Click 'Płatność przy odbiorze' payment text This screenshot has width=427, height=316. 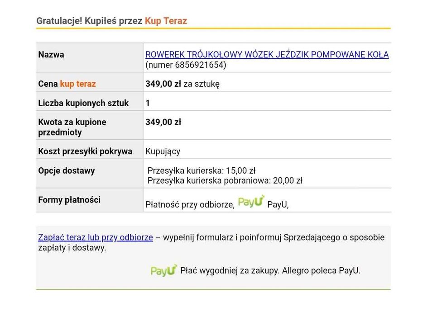pos(190,204)
